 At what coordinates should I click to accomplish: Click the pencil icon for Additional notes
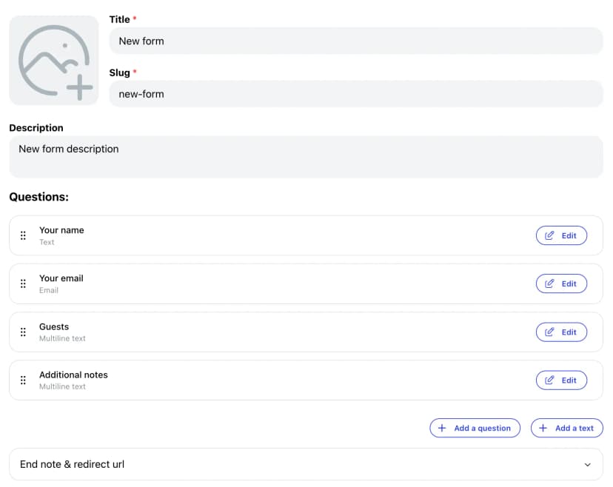click(549, 380)
